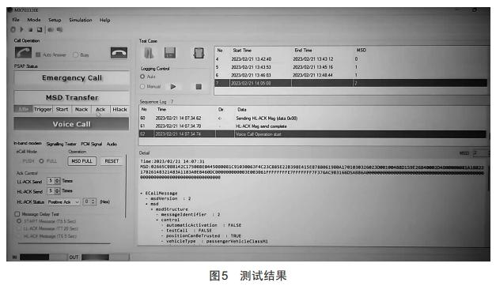Click the hang up phone icon
496x286 pixels.
119,53
